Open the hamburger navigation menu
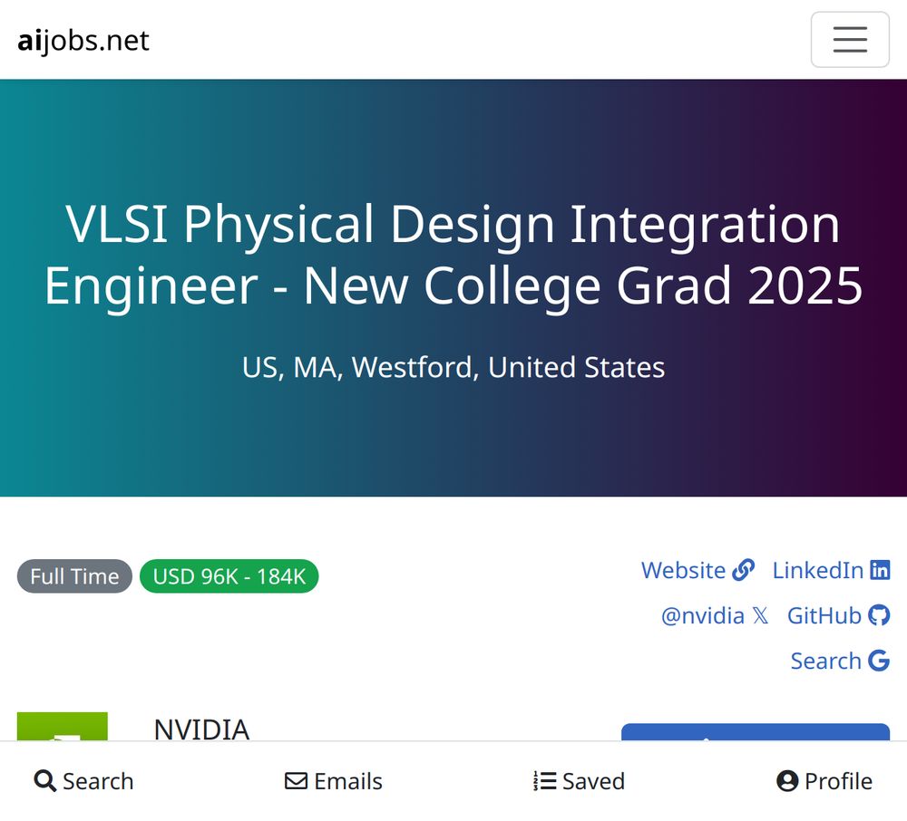The width and height of the screenshot is (907, 821). coord(850,39)
